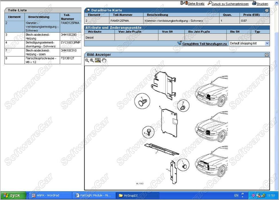
Task: Click the zoom in magnifier icon
Action: click(92, 60)
